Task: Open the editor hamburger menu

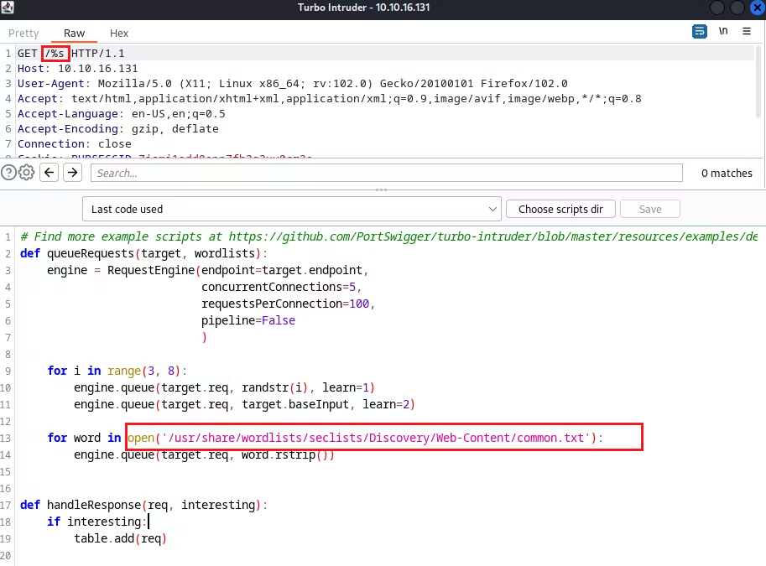Action: coord(746,31)
